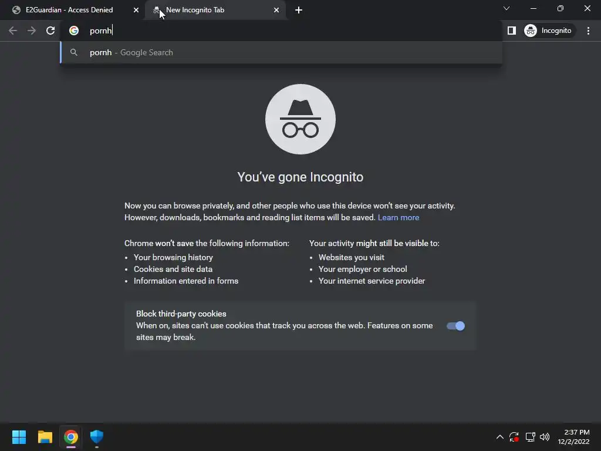Show hidden system tray icons
Image resolution: width=601 pixels, height=451 pixels.
coord(500,437)
